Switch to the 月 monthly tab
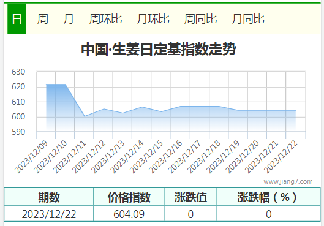The image size is (324, 226). click(69, 19)
